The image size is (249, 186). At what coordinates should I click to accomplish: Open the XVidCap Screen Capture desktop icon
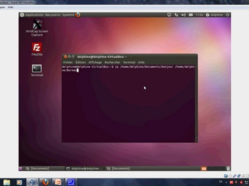point(37,28)
